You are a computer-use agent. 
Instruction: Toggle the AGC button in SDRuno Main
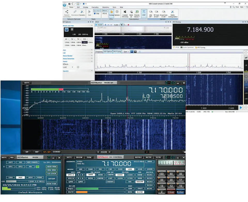(x=20, y=177)
